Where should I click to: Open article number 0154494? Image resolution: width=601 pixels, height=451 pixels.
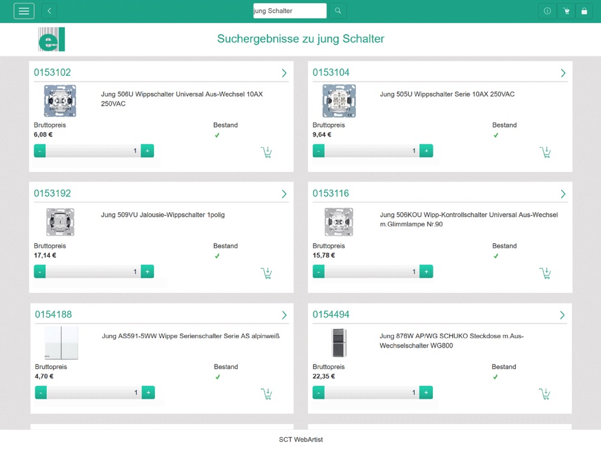point(331,314)
